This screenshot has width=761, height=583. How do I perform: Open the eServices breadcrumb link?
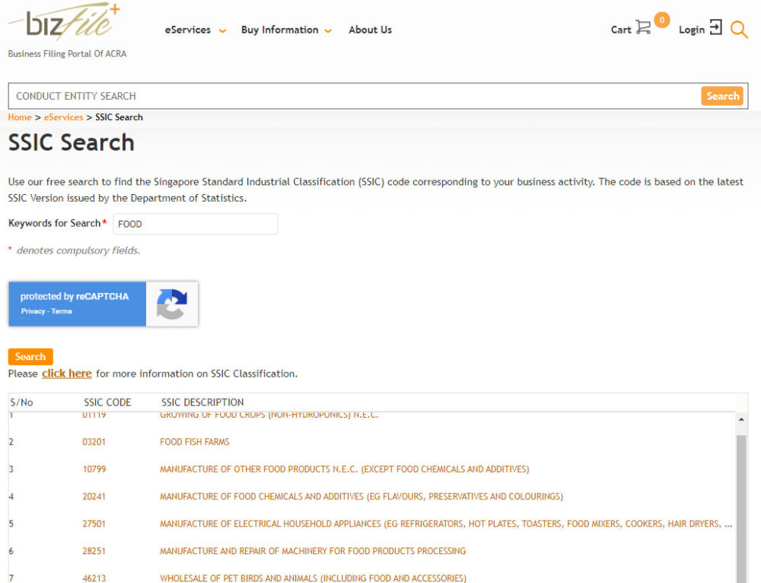63,117
